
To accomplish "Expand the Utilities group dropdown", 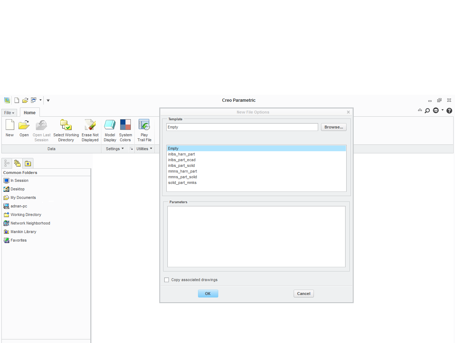I will (144, 149).
